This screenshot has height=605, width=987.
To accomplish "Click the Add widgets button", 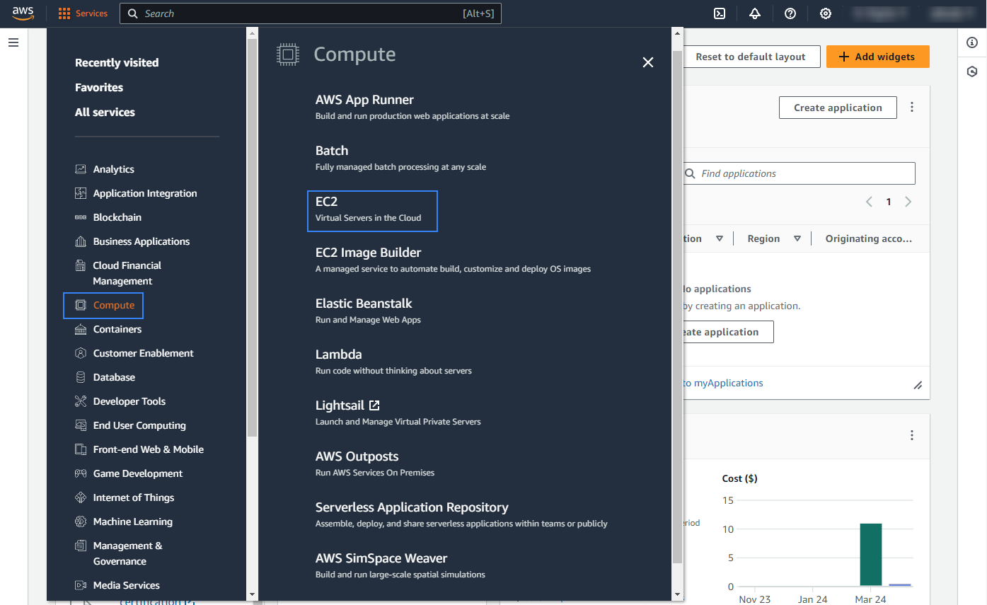I will (x=877, y=57).
